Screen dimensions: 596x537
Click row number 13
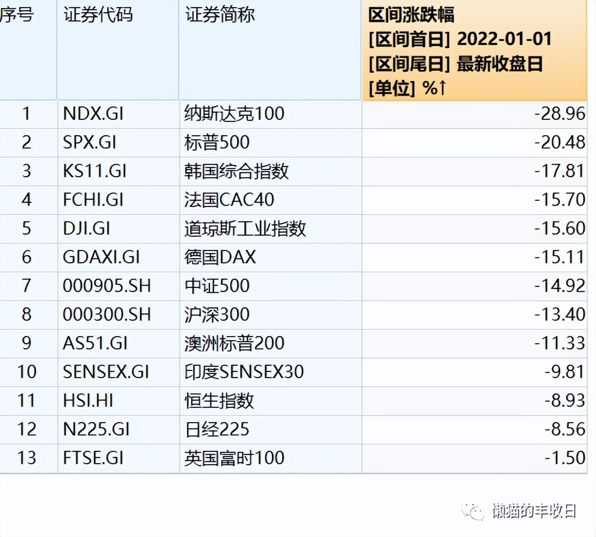pos(27,458)
